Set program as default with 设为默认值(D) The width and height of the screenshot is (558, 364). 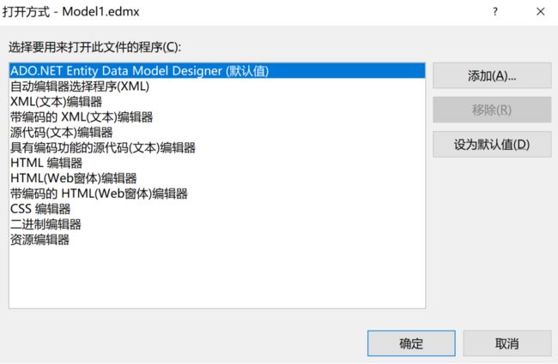[x=492, y=145]
